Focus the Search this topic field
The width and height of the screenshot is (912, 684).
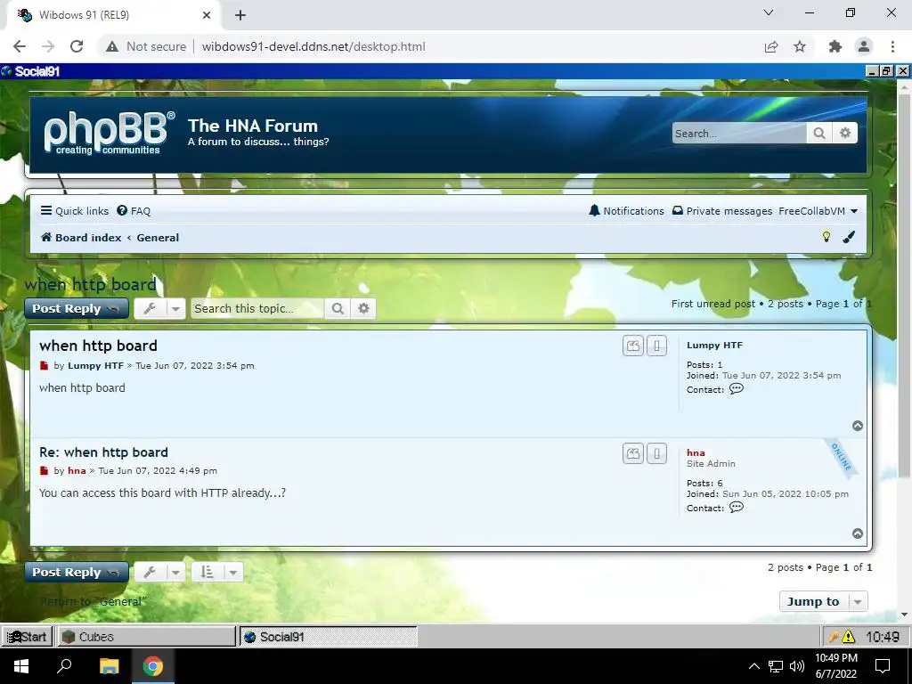257,308
